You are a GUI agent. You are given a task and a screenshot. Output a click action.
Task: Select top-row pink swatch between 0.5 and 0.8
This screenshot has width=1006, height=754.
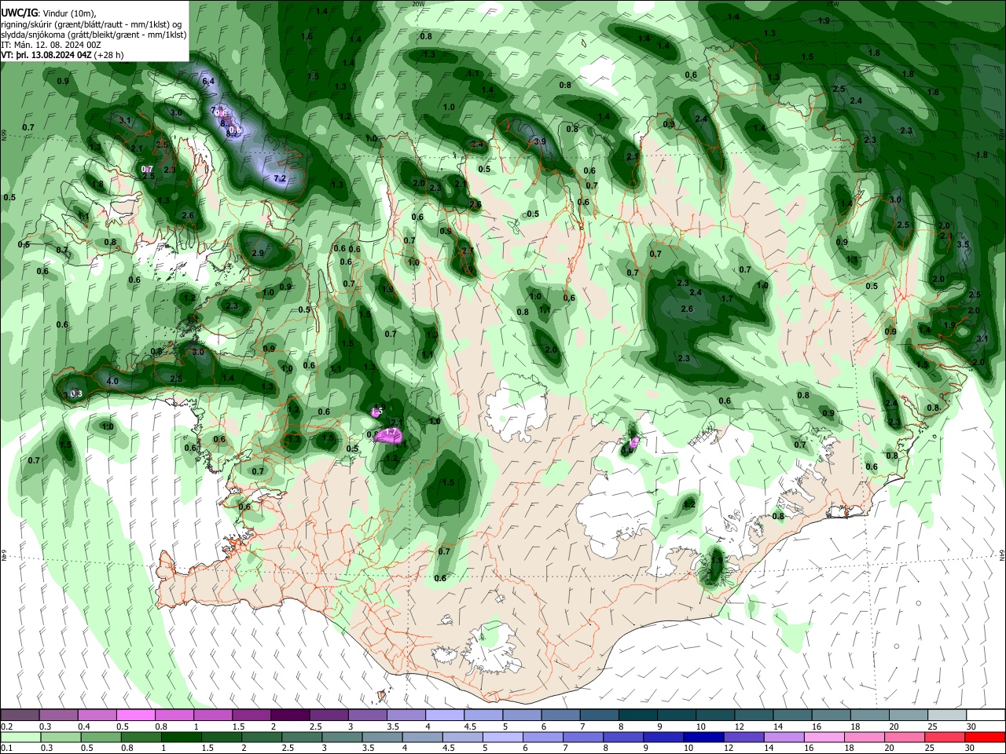[135, 715]
